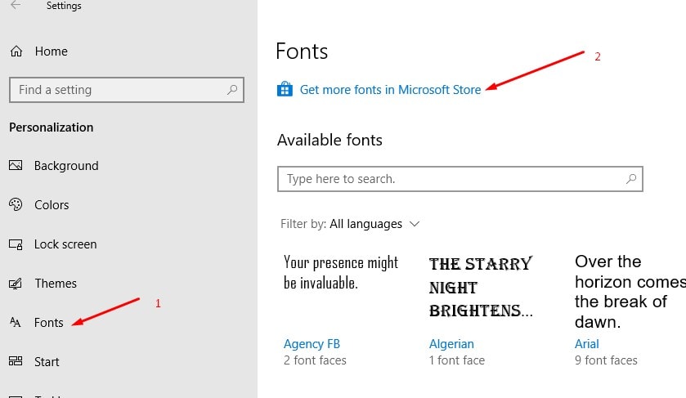This screenshot has width=686, height=398.
Task: Click the search magnifier in font search box
Action: (631, 178)
